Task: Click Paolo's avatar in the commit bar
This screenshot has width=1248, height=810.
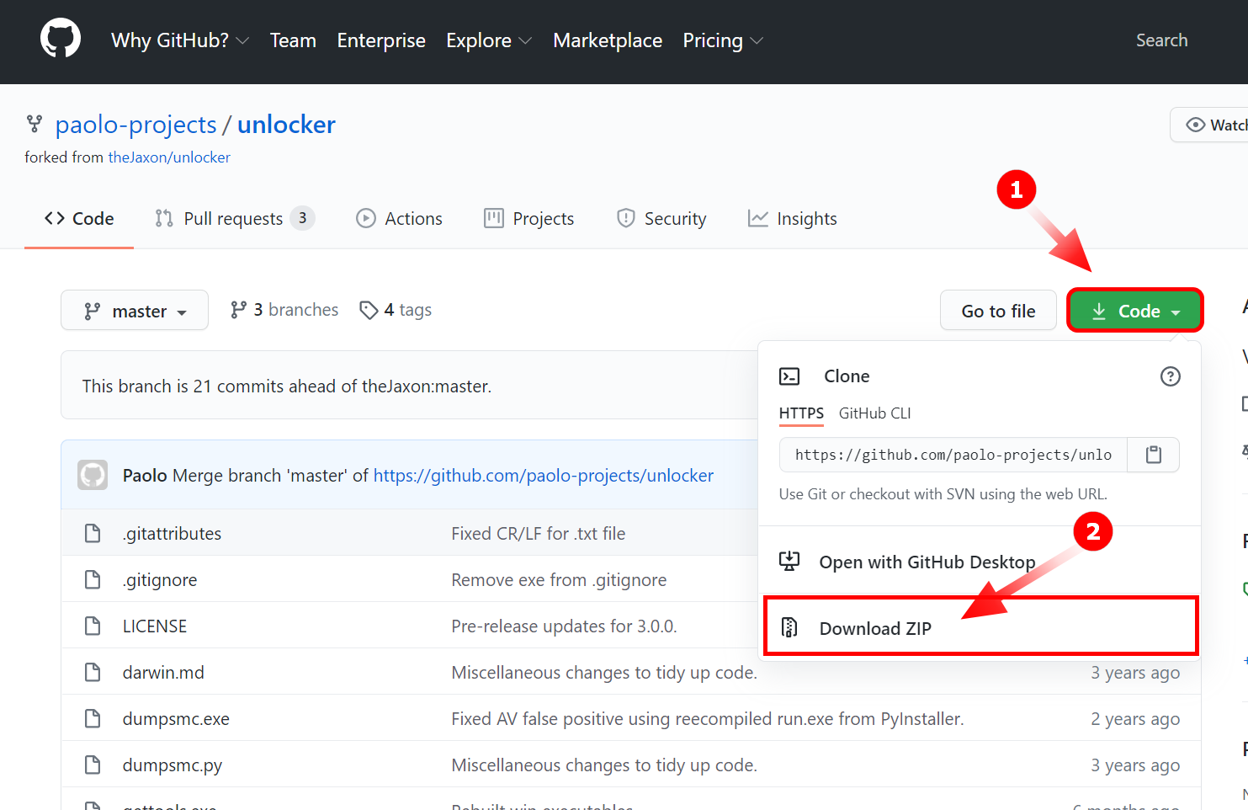Action: pyautogui.click(x=93, y=475)
